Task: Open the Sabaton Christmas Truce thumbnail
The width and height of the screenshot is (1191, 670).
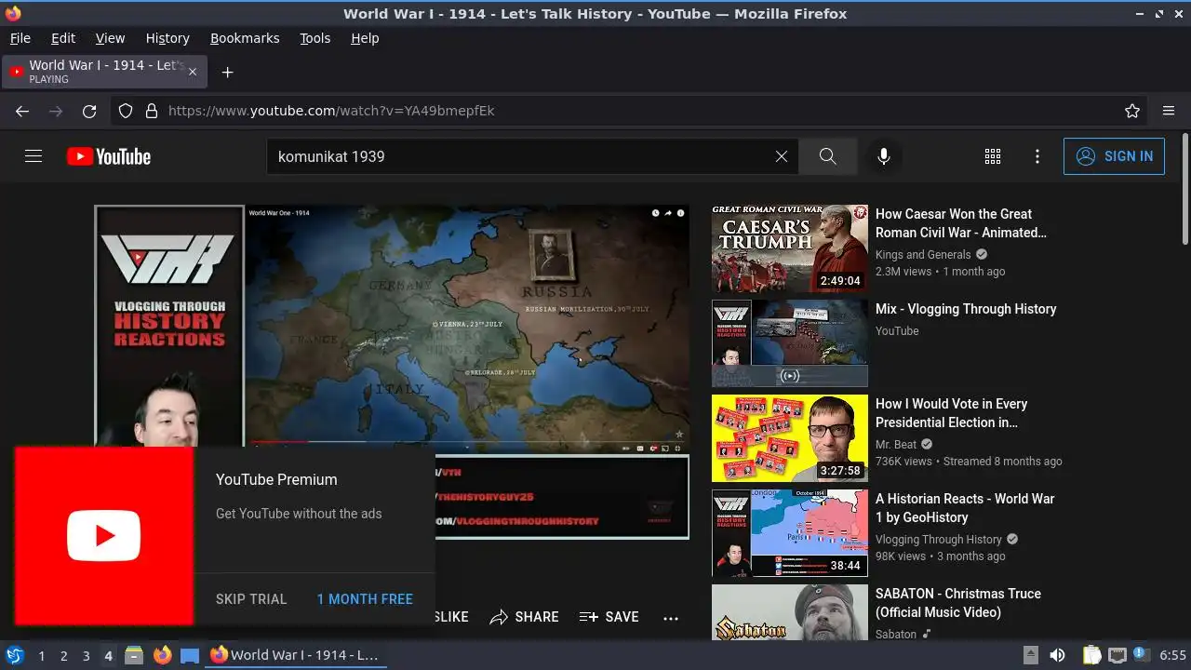Action: coord(790,612)
